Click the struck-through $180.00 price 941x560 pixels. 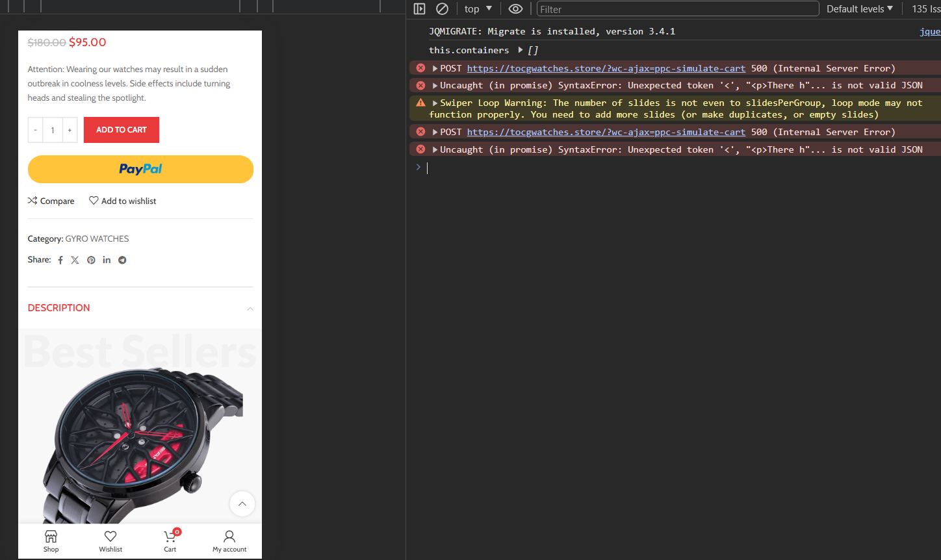(x=47, y=42)
